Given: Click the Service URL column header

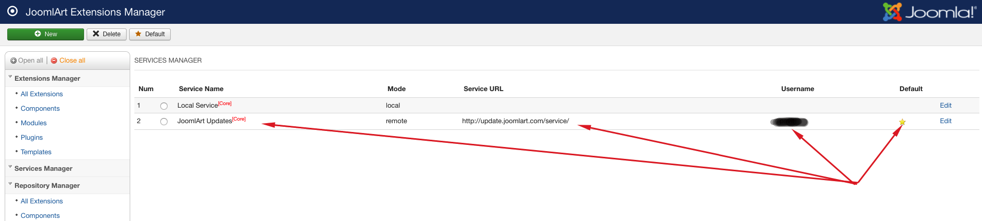Looking at the screenshot, I should [483, 89].
